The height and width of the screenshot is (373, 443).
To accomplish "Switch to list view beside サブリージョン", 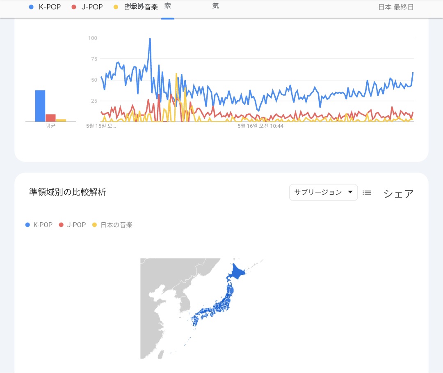I will click(x=367, y=192).
